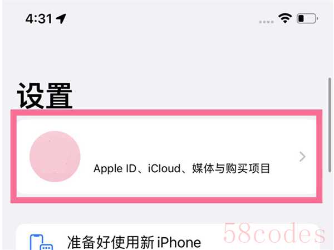Screen dimensions: 334x250
Task: Tap the word 'iPhone' in setup suggestion row
Action: click(179, 242)
